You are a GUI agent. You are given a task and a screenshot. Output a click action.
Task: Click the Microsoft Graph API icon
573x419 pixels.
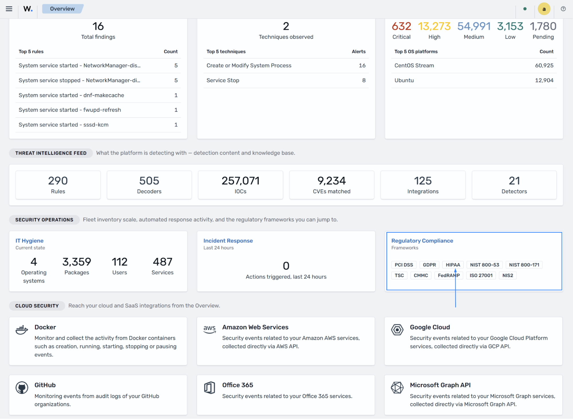pos(397,388)
